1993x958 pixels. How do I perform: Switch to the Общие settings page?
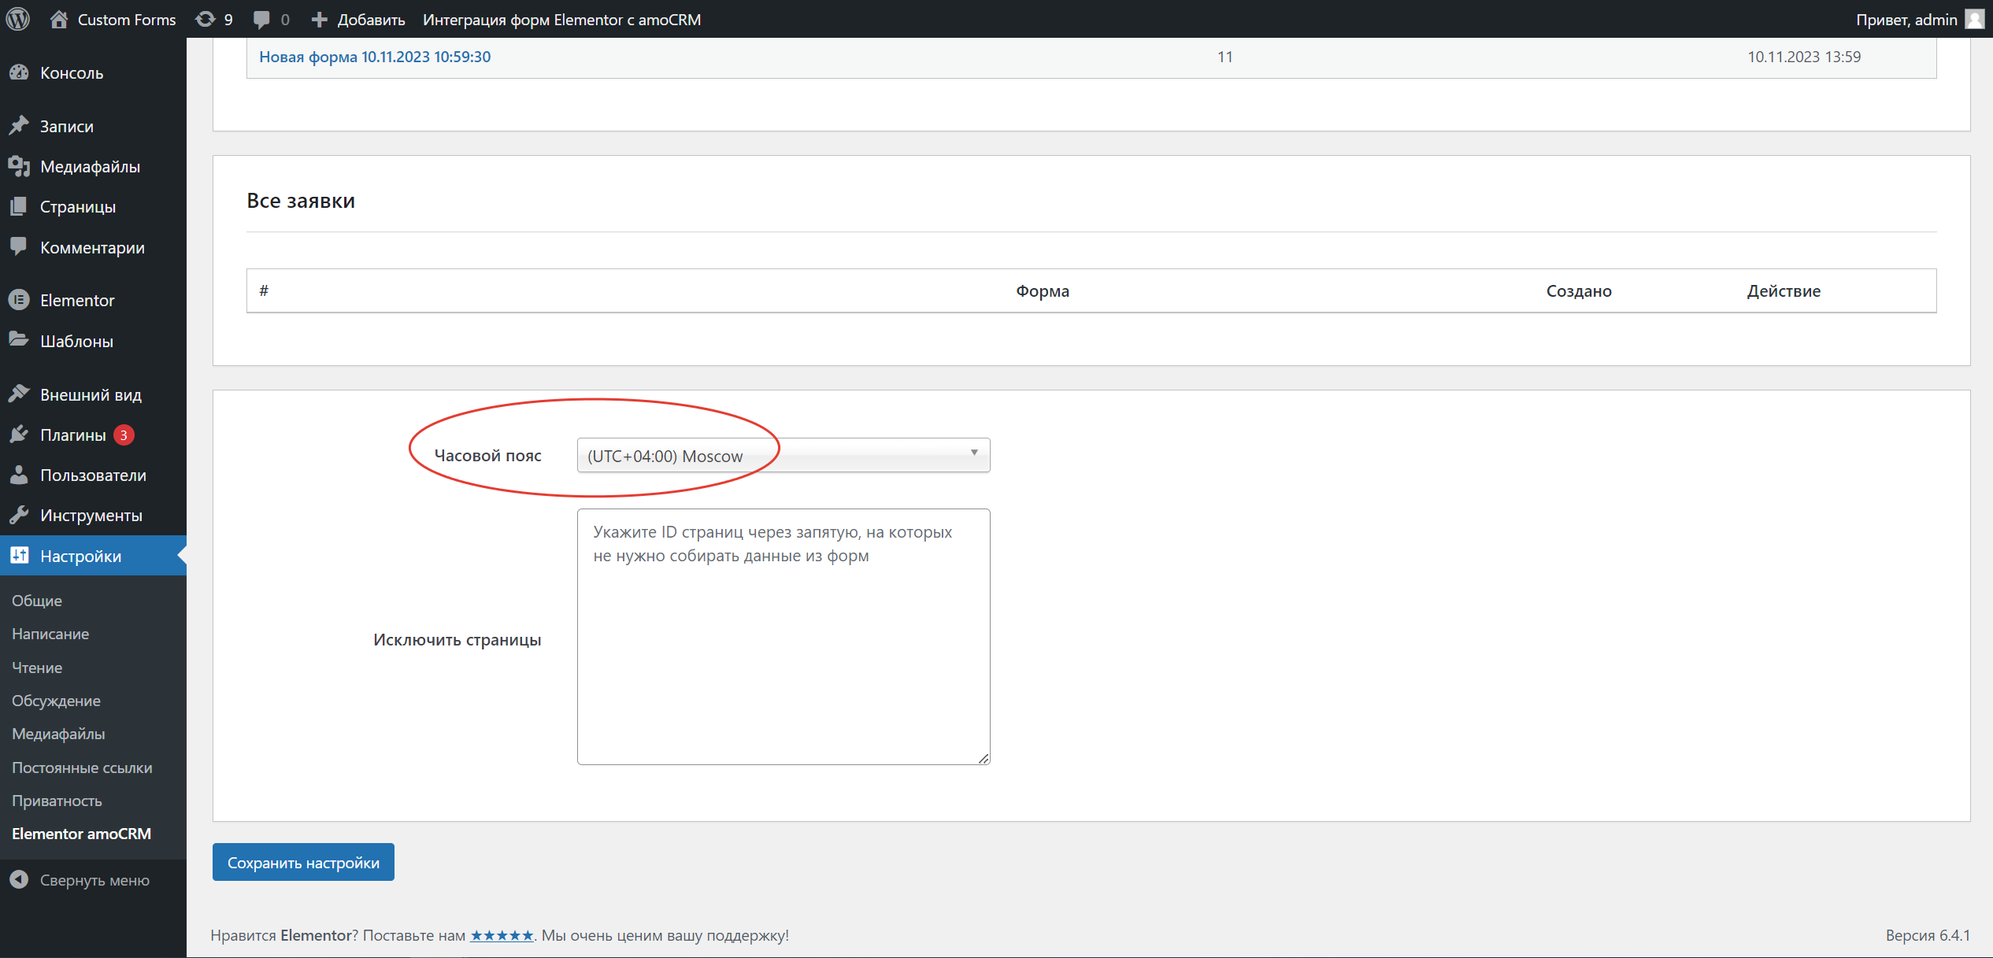[x=36, y=600]
